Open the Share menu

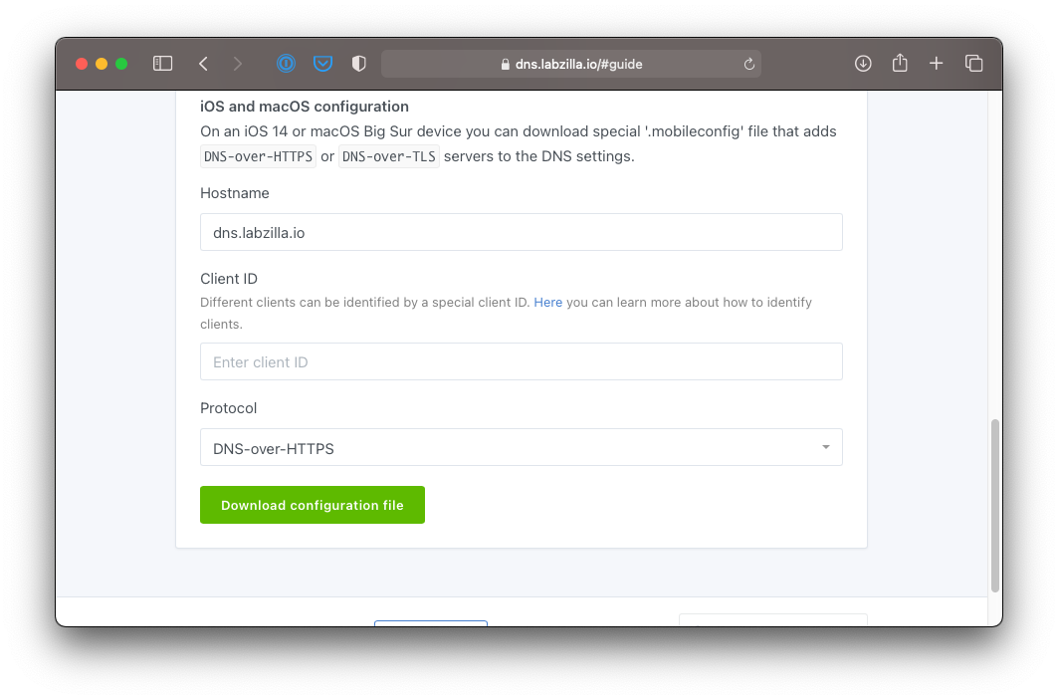pyautogui.click(x=900, y=64)
